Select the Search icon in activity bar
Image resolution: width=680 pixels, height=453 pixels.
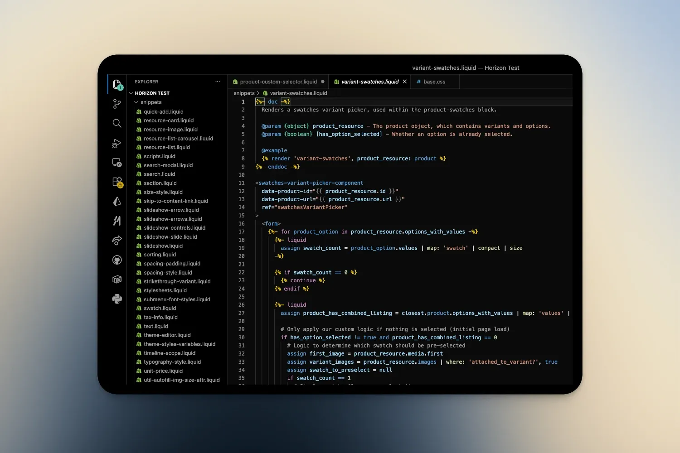coord(117,123)
